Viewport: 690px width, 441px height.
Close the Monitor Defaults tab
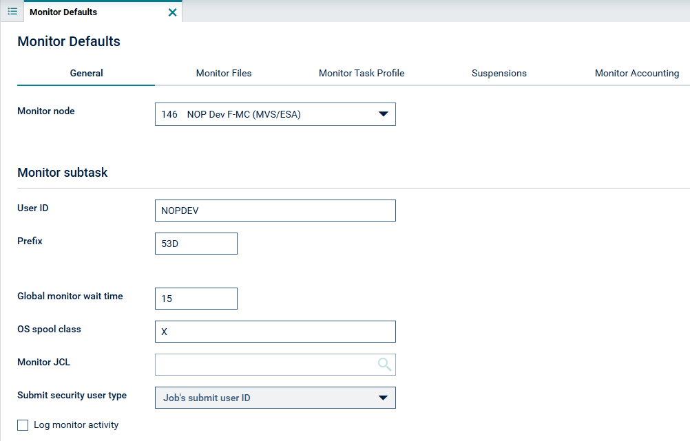[x=172, y=12]
